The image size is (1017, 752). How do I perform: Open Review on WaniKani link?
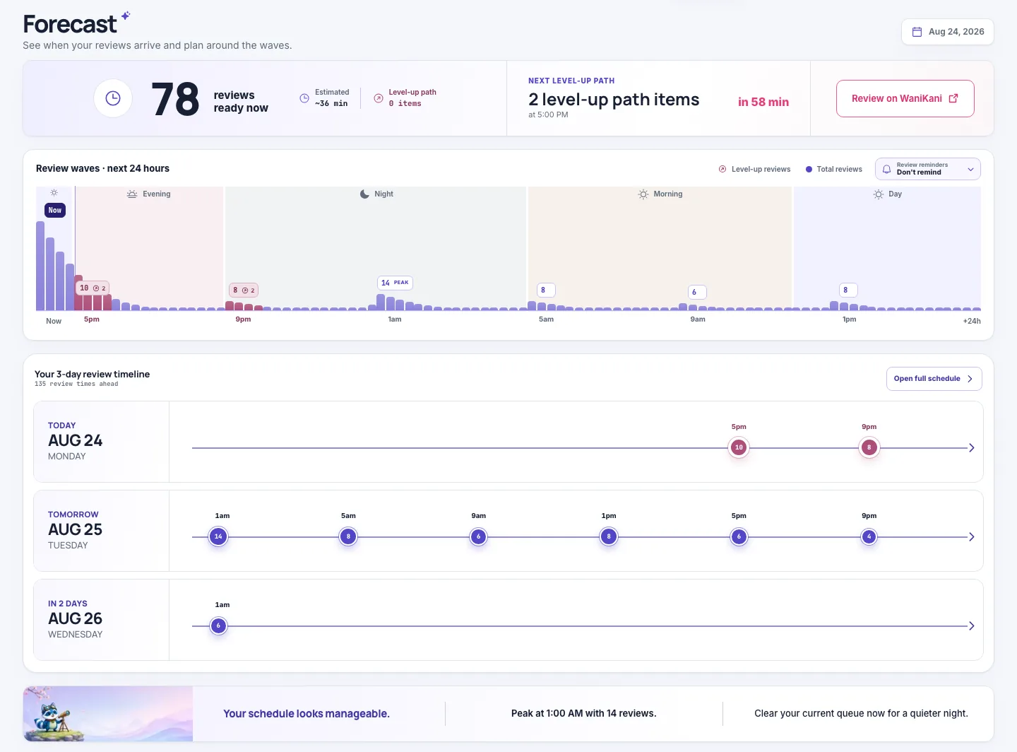(905, 98)
